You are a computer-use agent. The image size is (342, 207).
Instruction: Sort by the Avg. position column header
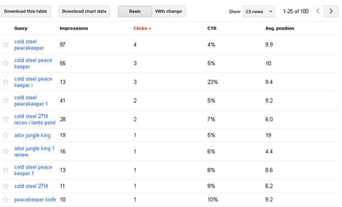pyautogui.click(x=280, y=29)
